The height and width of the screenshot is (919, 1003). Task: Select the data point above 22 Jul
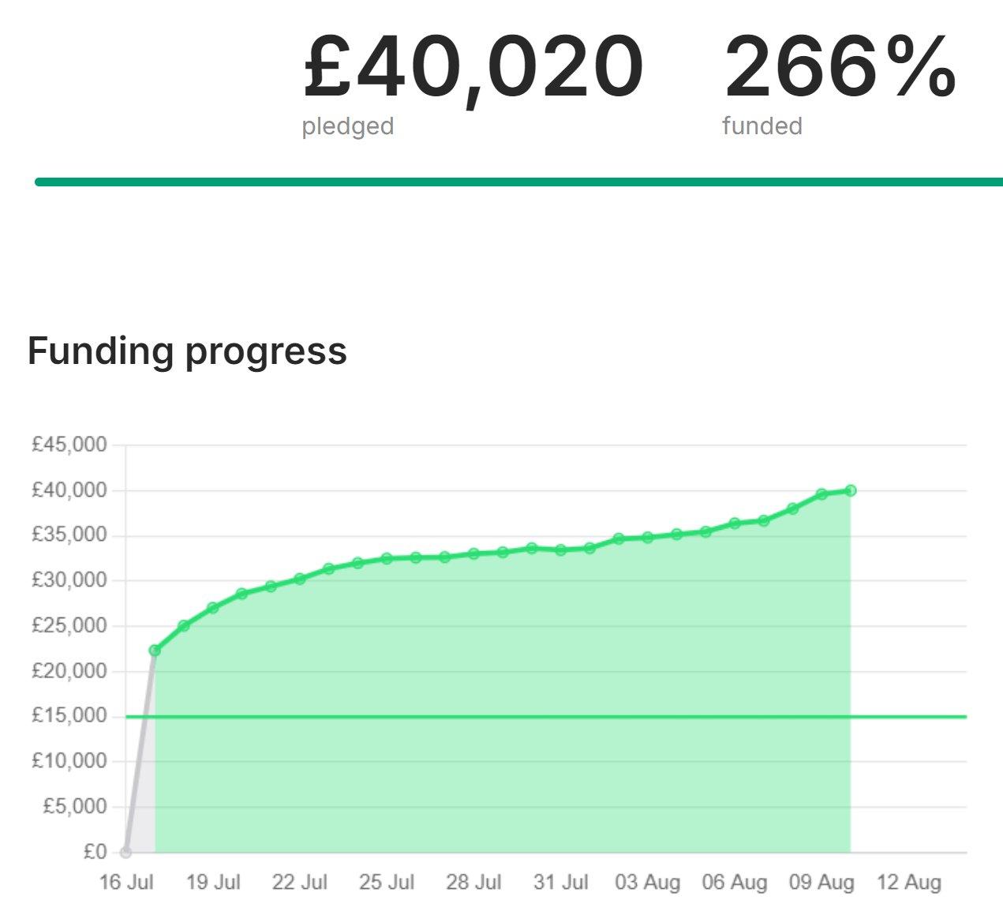[x=300, y=579]
